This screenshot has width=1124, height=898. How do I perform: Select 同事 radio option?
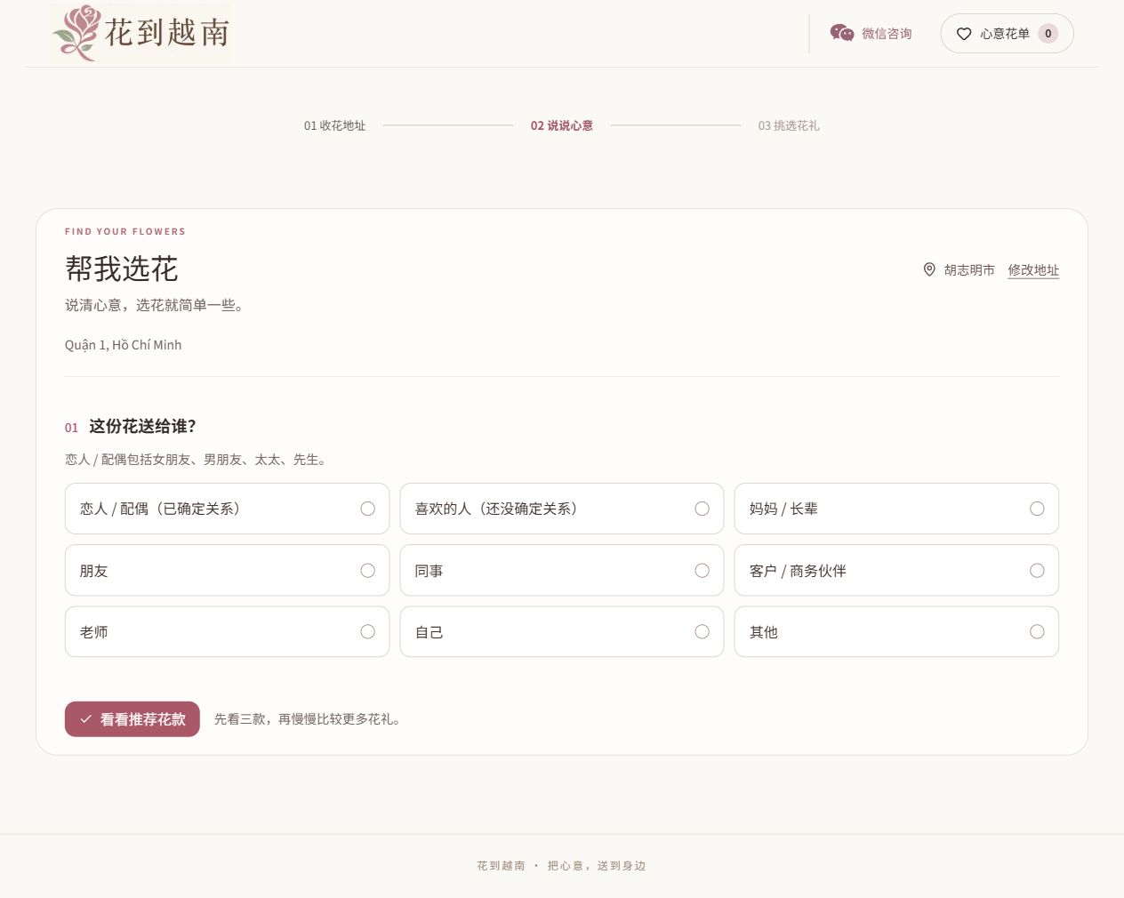click(x=562, y=571)
